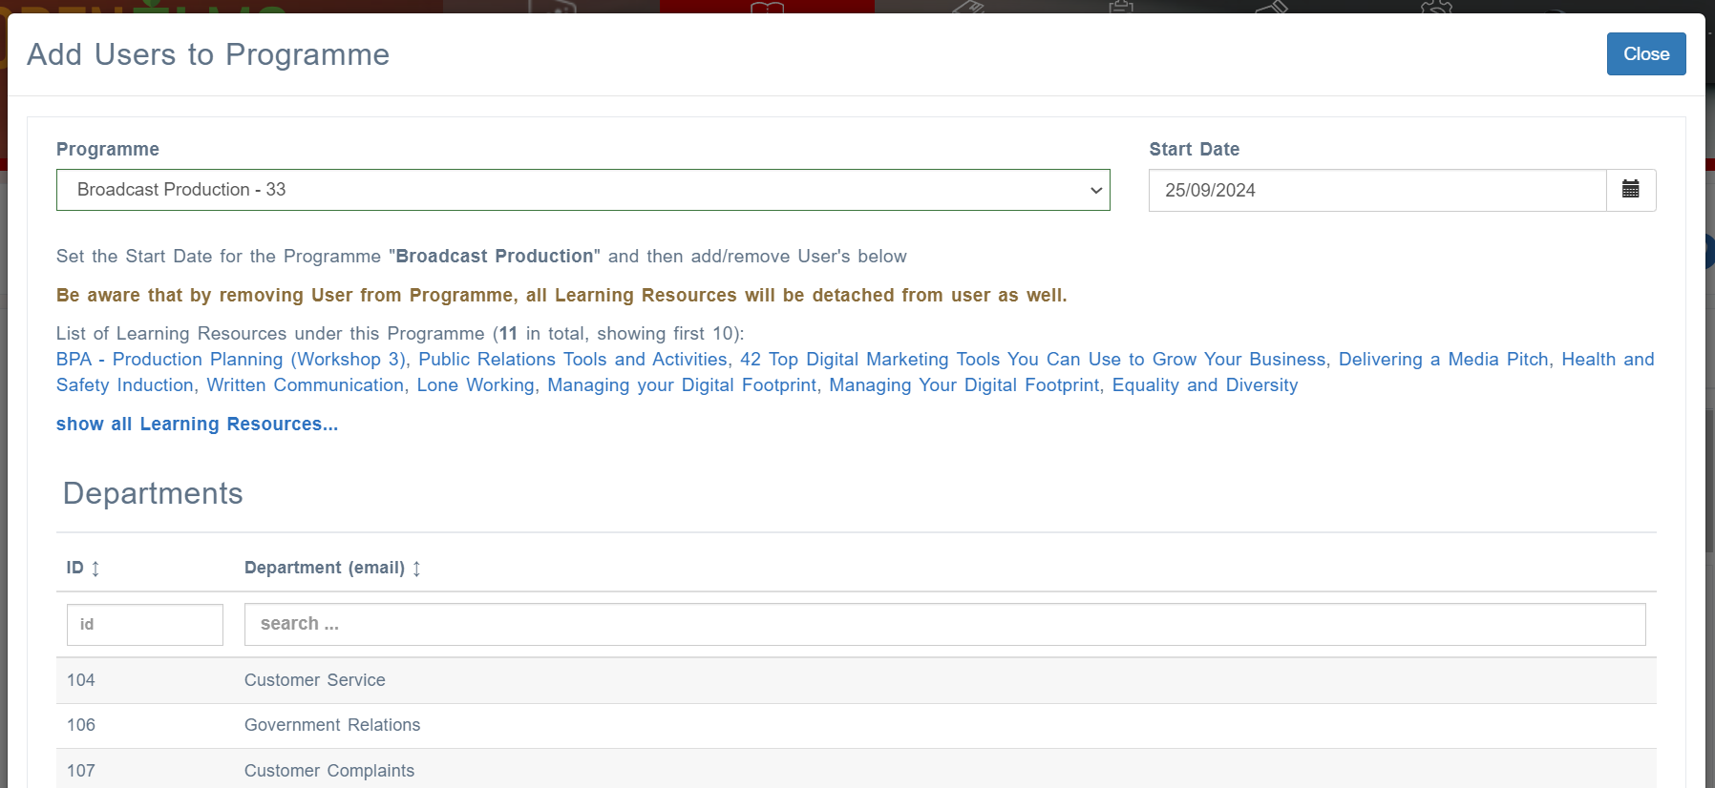Click show all Learning Resources...

[x=197, y=425]
